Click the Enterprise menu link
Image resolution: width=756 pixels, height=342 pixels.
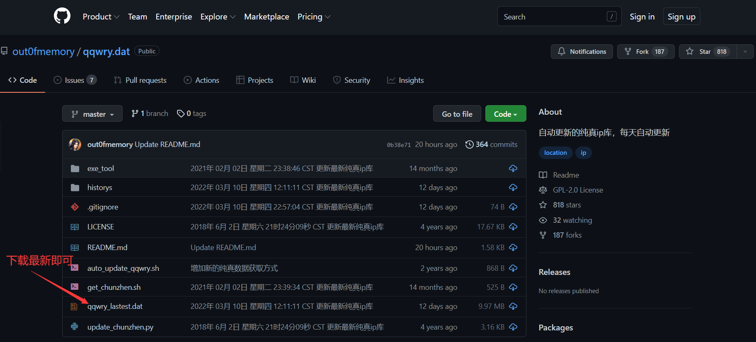pos(174,17)
